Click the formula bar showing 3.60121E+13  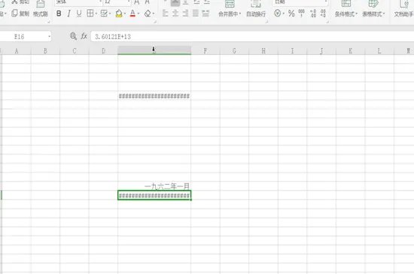(x=252, y=37)
